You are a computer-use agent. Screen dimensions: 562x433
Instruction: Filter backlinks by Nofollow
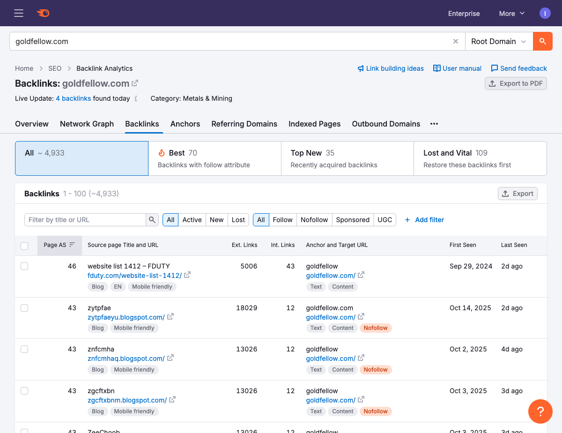click(314, 220)
